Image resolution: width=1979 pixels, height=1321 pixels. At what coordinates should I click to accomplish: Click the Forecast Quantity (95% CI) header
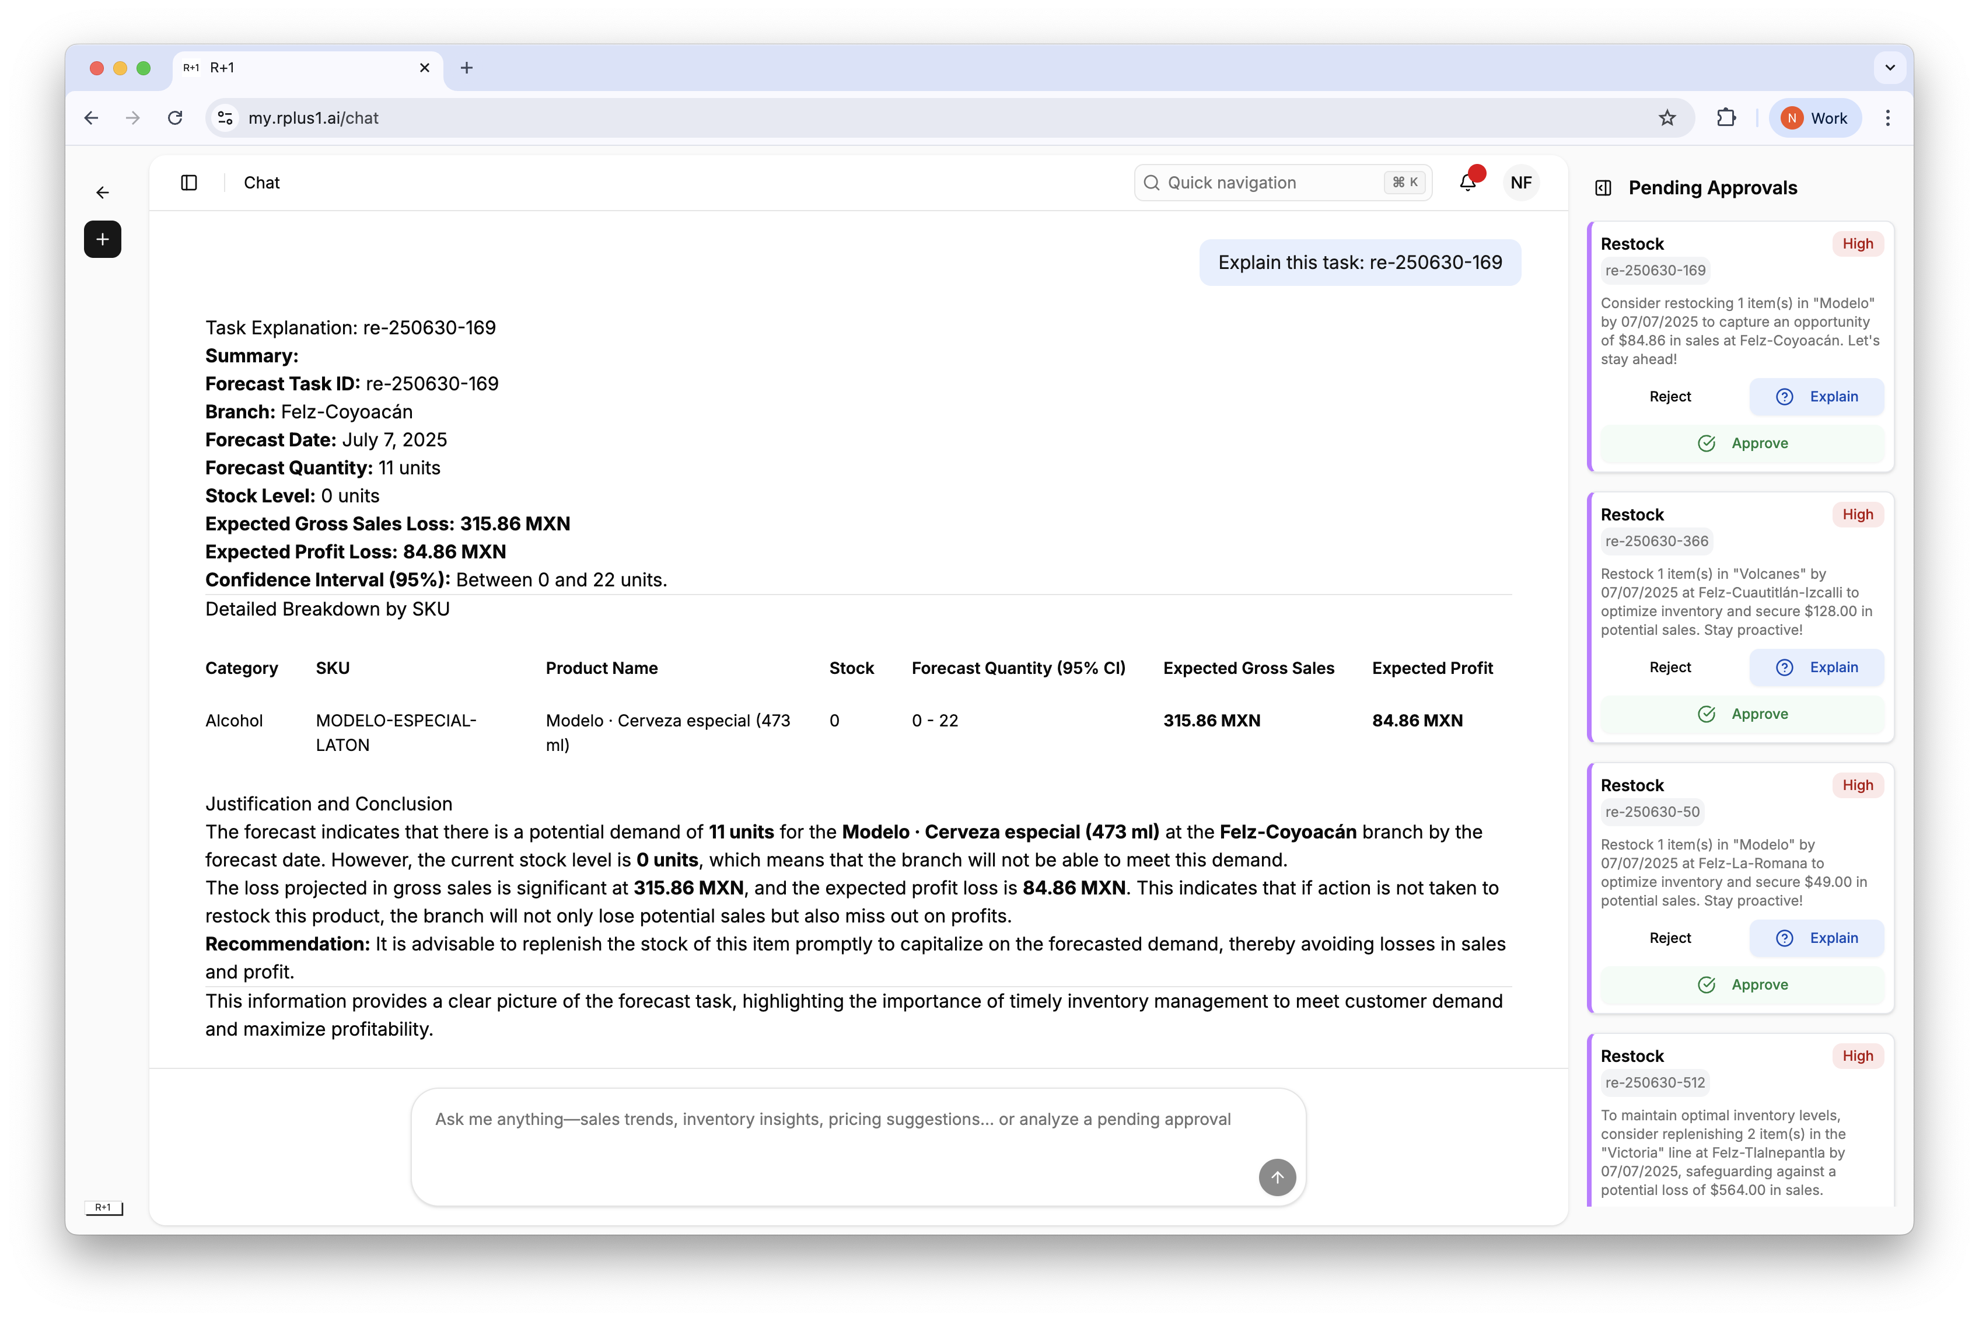(x=1019, y=668)
